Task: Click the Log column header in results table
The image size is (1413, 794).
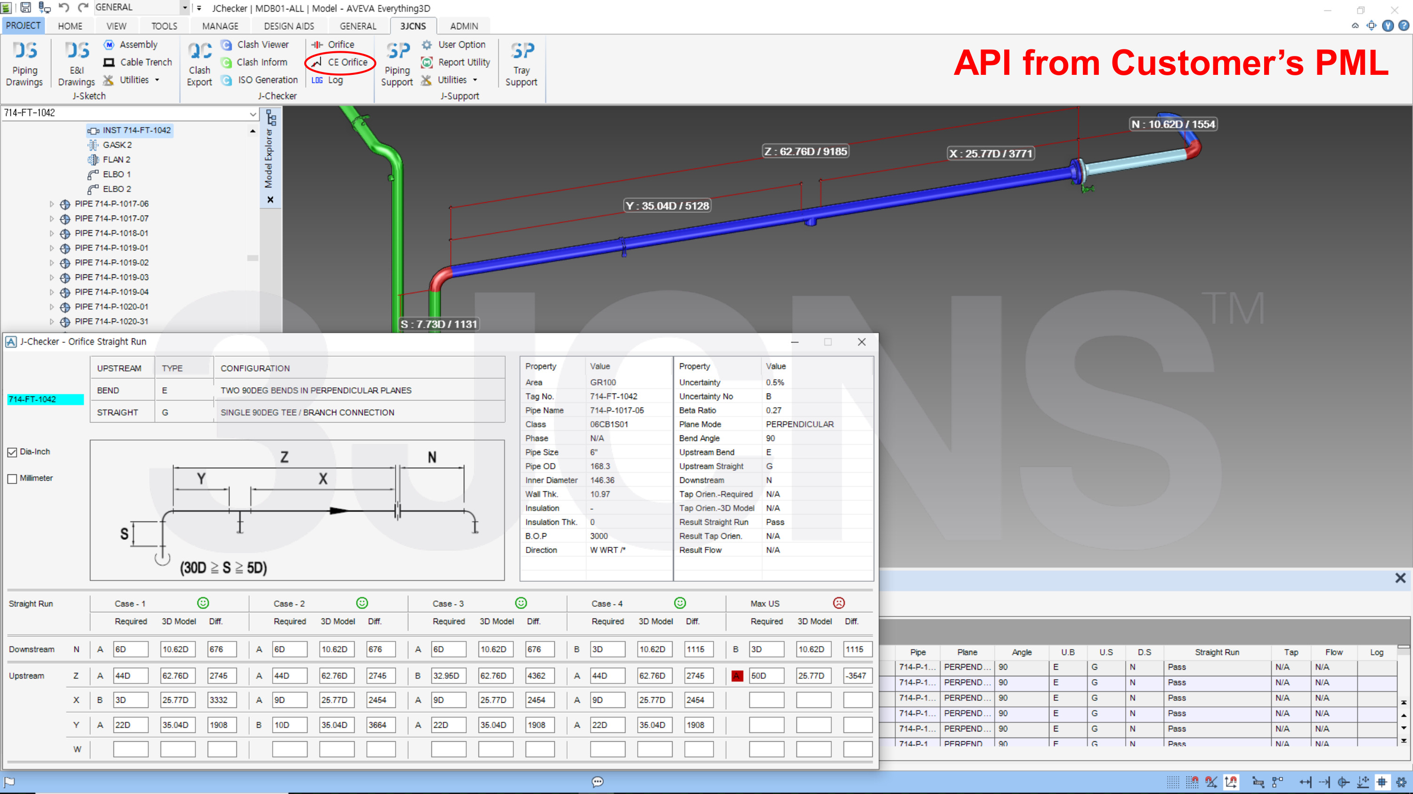Action: tap(1376, 652)
